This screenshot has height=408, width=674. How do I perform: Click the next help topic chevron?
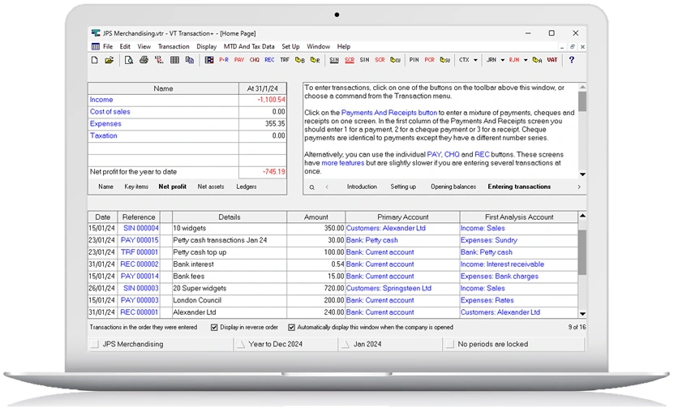tap(579, 187)
